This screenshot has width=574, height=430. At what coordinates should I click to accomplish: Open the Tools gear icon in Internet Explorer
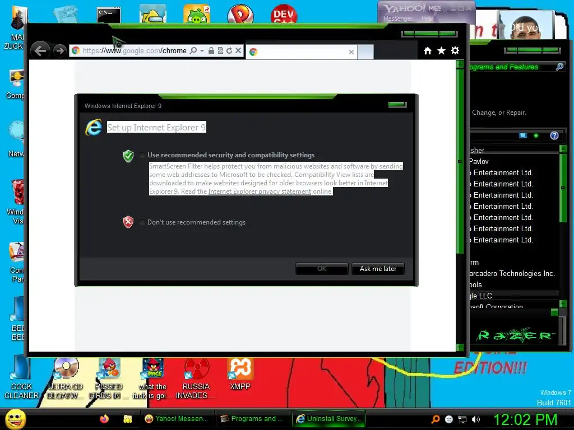(x=455, y=51)
